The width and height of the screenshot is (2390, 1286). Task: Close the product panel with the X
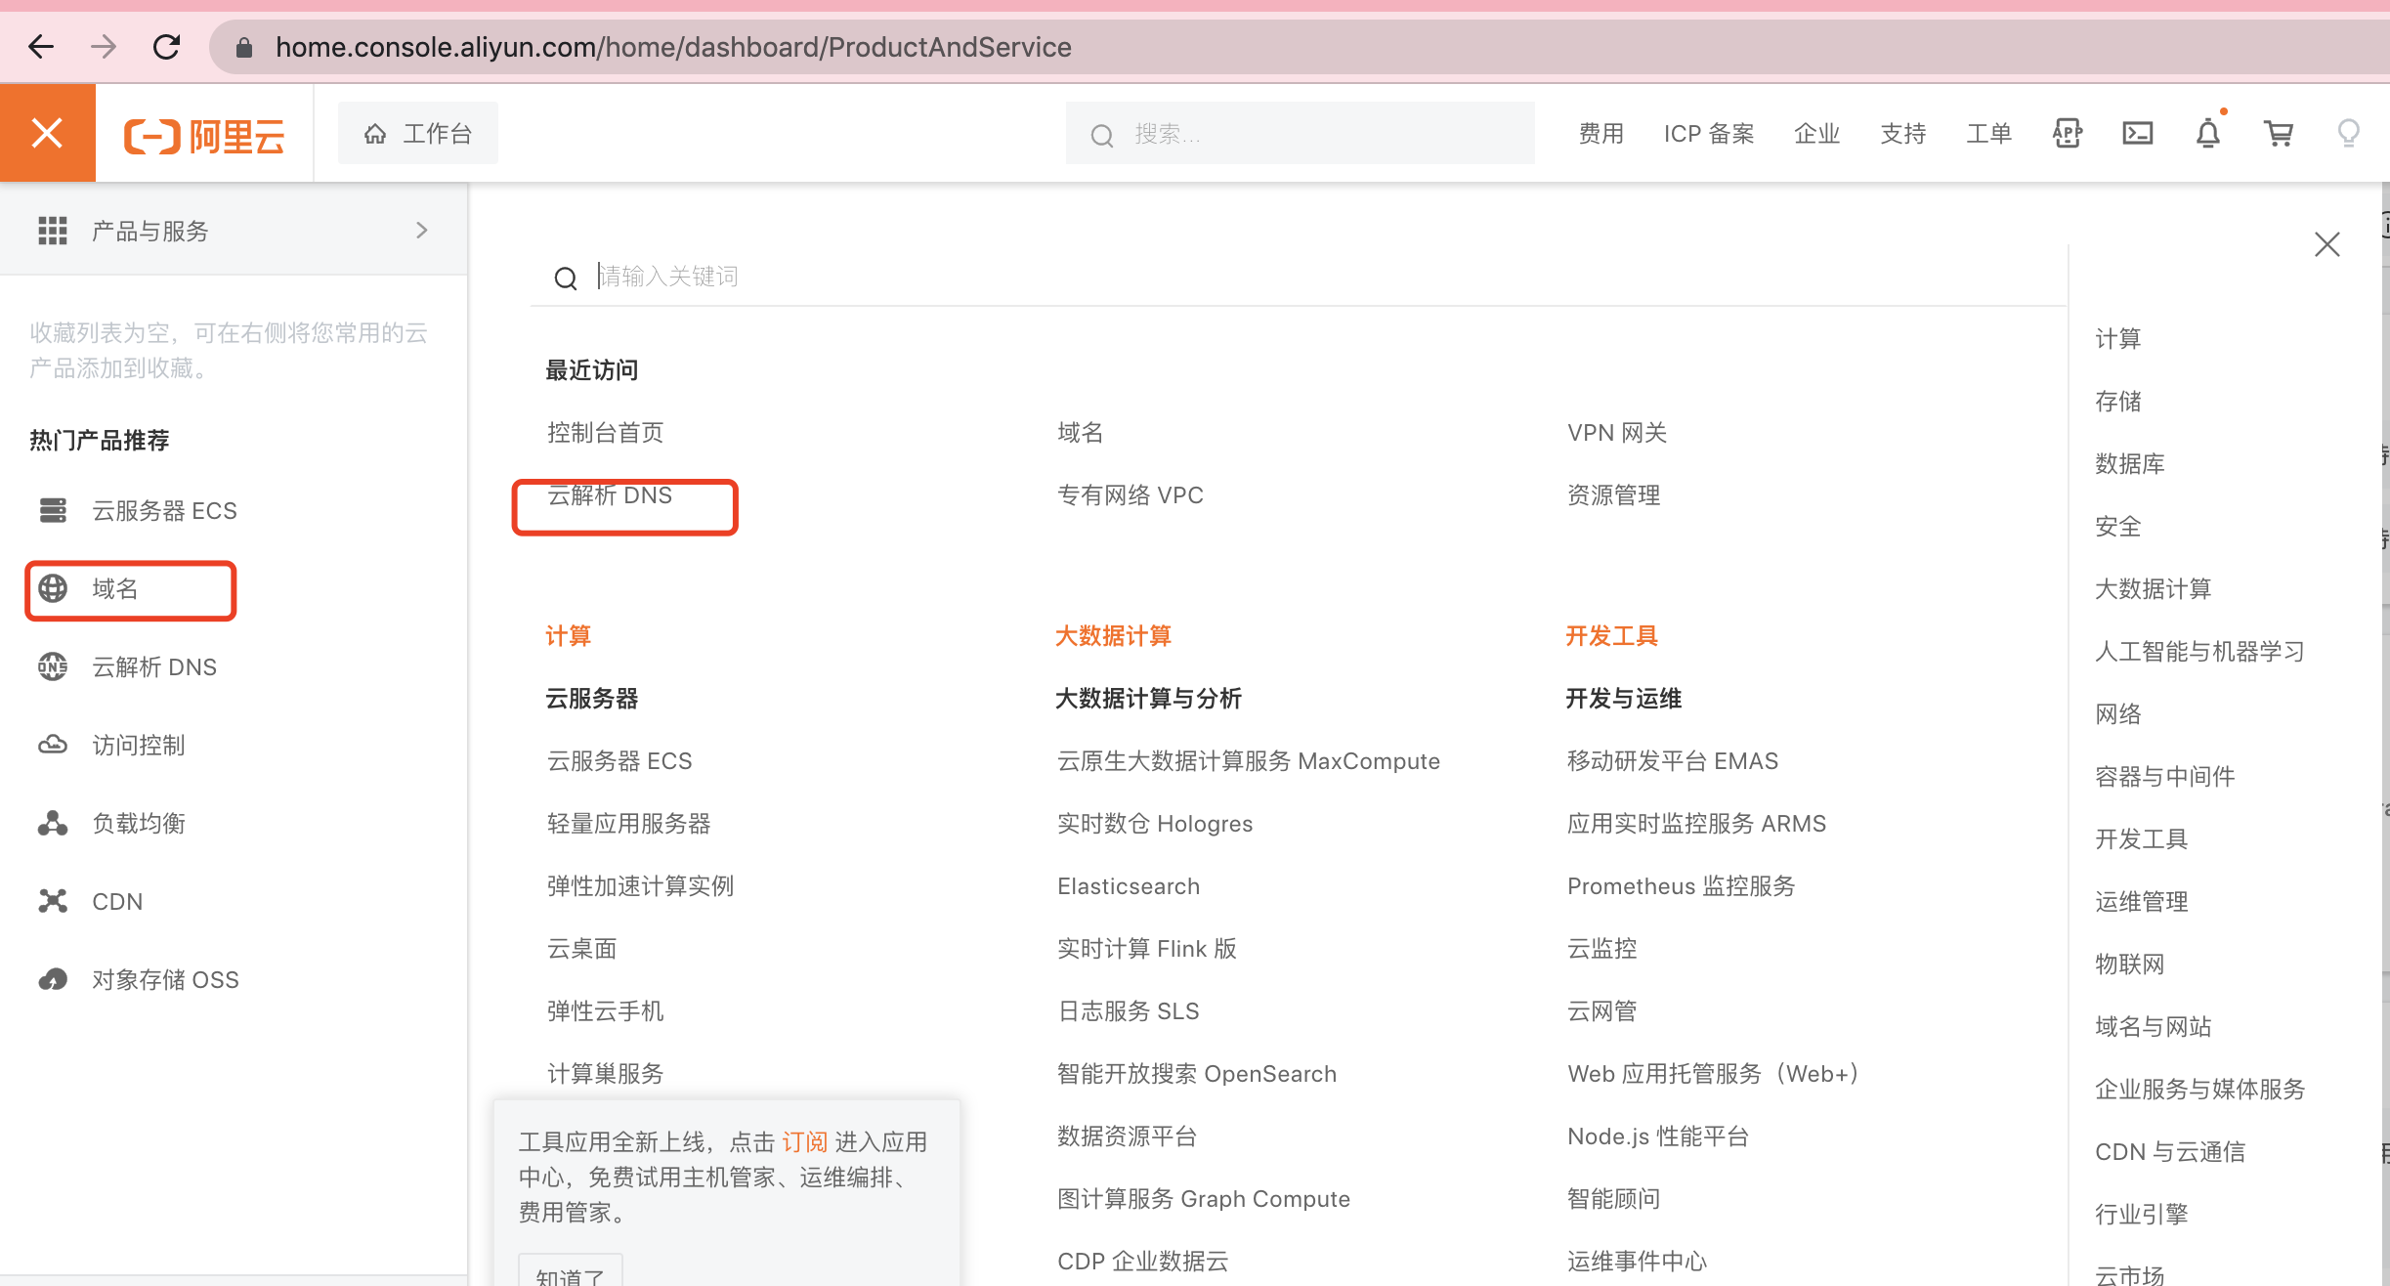2326,244
